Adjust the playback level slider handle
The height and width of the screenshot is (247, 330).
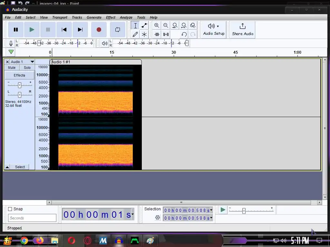click(x=187, y=43)
